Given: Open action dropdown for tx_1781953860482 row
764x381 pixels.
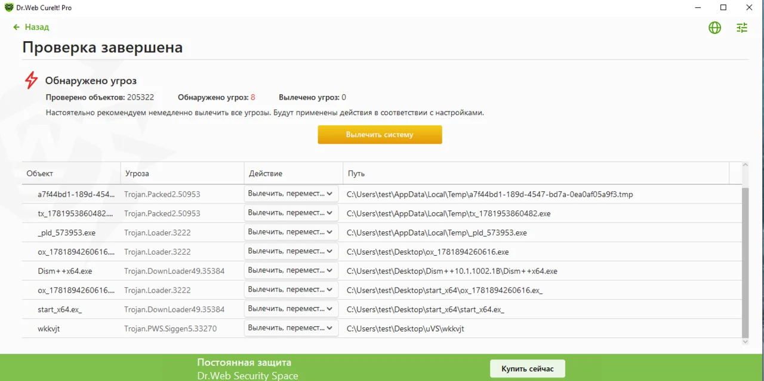Looking at the screenshot, I should pos(291,213).
